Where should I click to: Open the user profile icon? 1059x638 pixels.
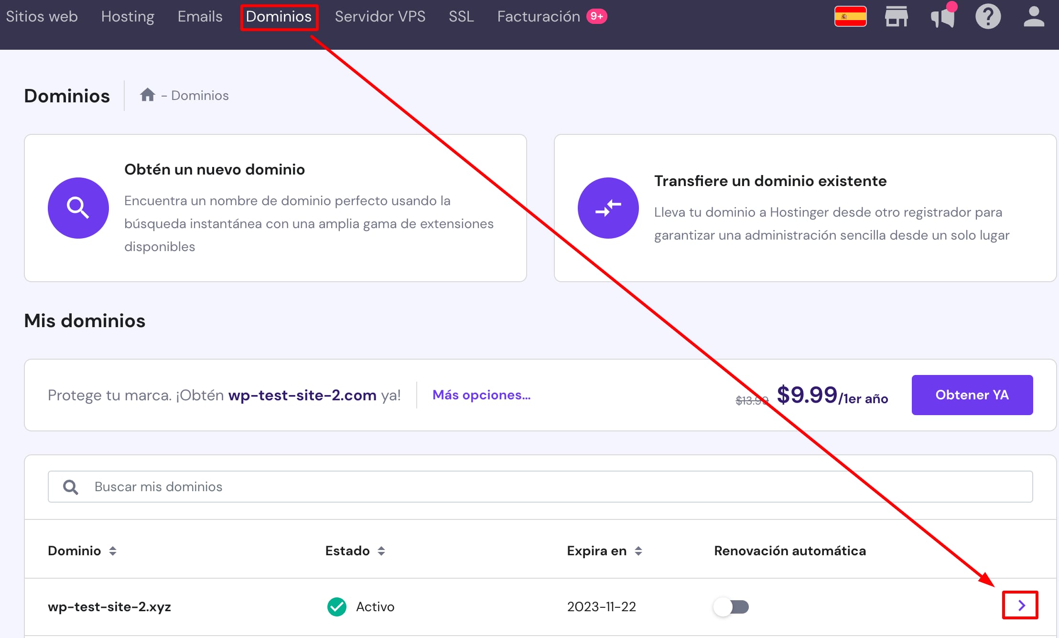1034,17
